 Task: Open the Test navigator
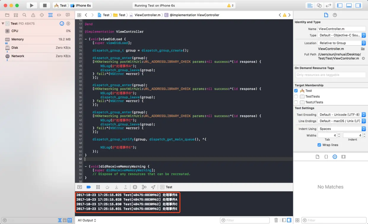tap(42, 15)
